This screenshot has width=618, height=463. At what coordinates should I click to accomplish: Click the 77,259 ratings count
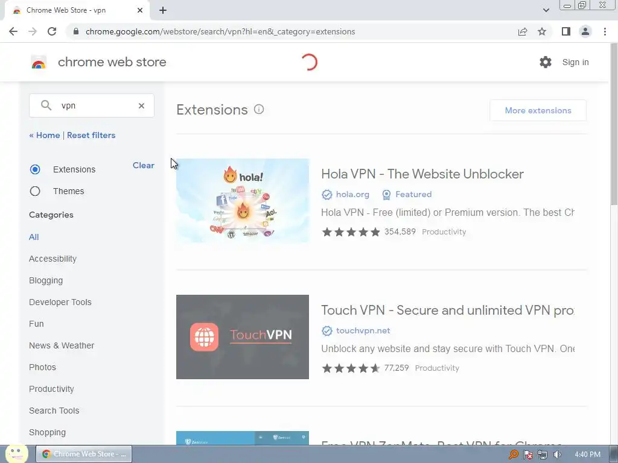[x=397, y=368]
